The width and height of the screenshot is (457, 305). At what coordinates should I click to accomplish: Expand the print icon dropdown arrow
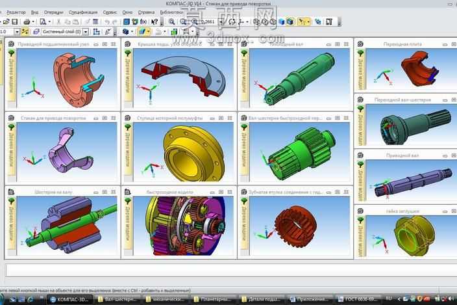pos(33,21)
